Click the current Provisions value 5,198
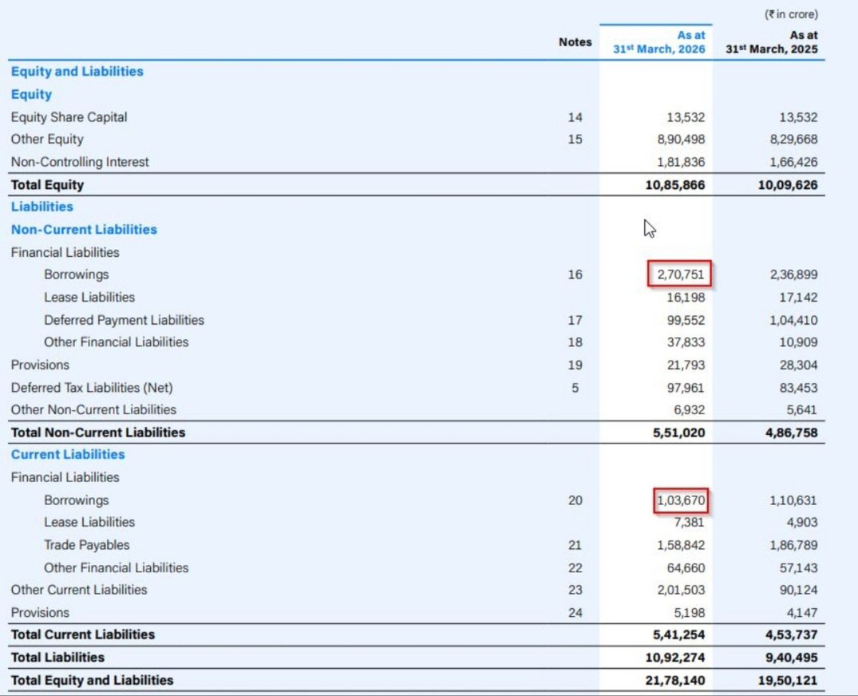The image size is (858, 696). (689, 613)
